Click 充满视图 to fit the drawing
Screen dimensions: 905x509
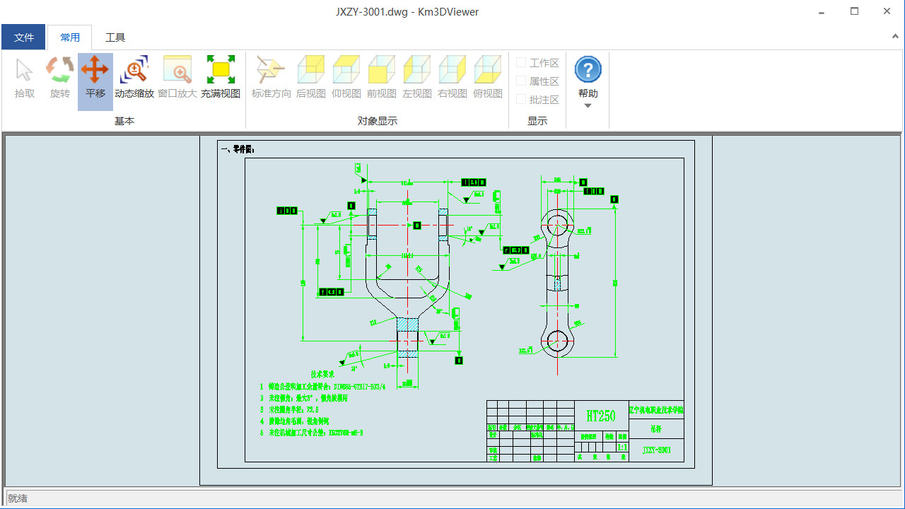(x=221, y=76)
